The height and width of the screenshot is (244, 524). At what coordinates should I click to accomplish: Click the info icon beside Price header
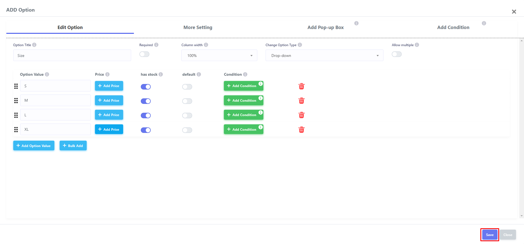(x=107, y=74)
